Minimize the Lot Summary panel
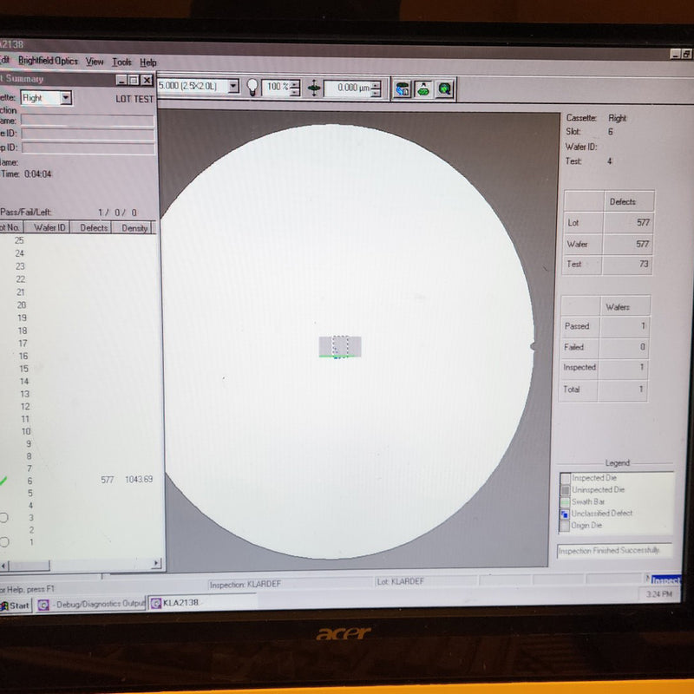The width and height of the screenshot is (694, 694). 121,80
